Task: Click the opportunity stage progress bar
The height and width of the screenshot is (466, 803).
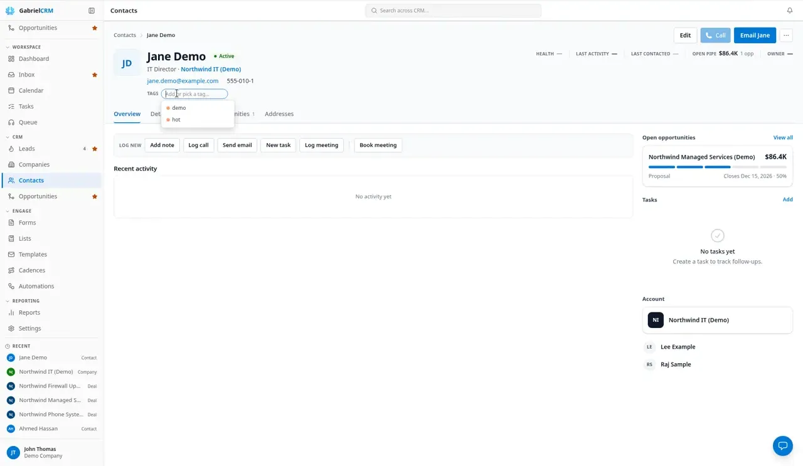Action: click(x=717, y=167)
